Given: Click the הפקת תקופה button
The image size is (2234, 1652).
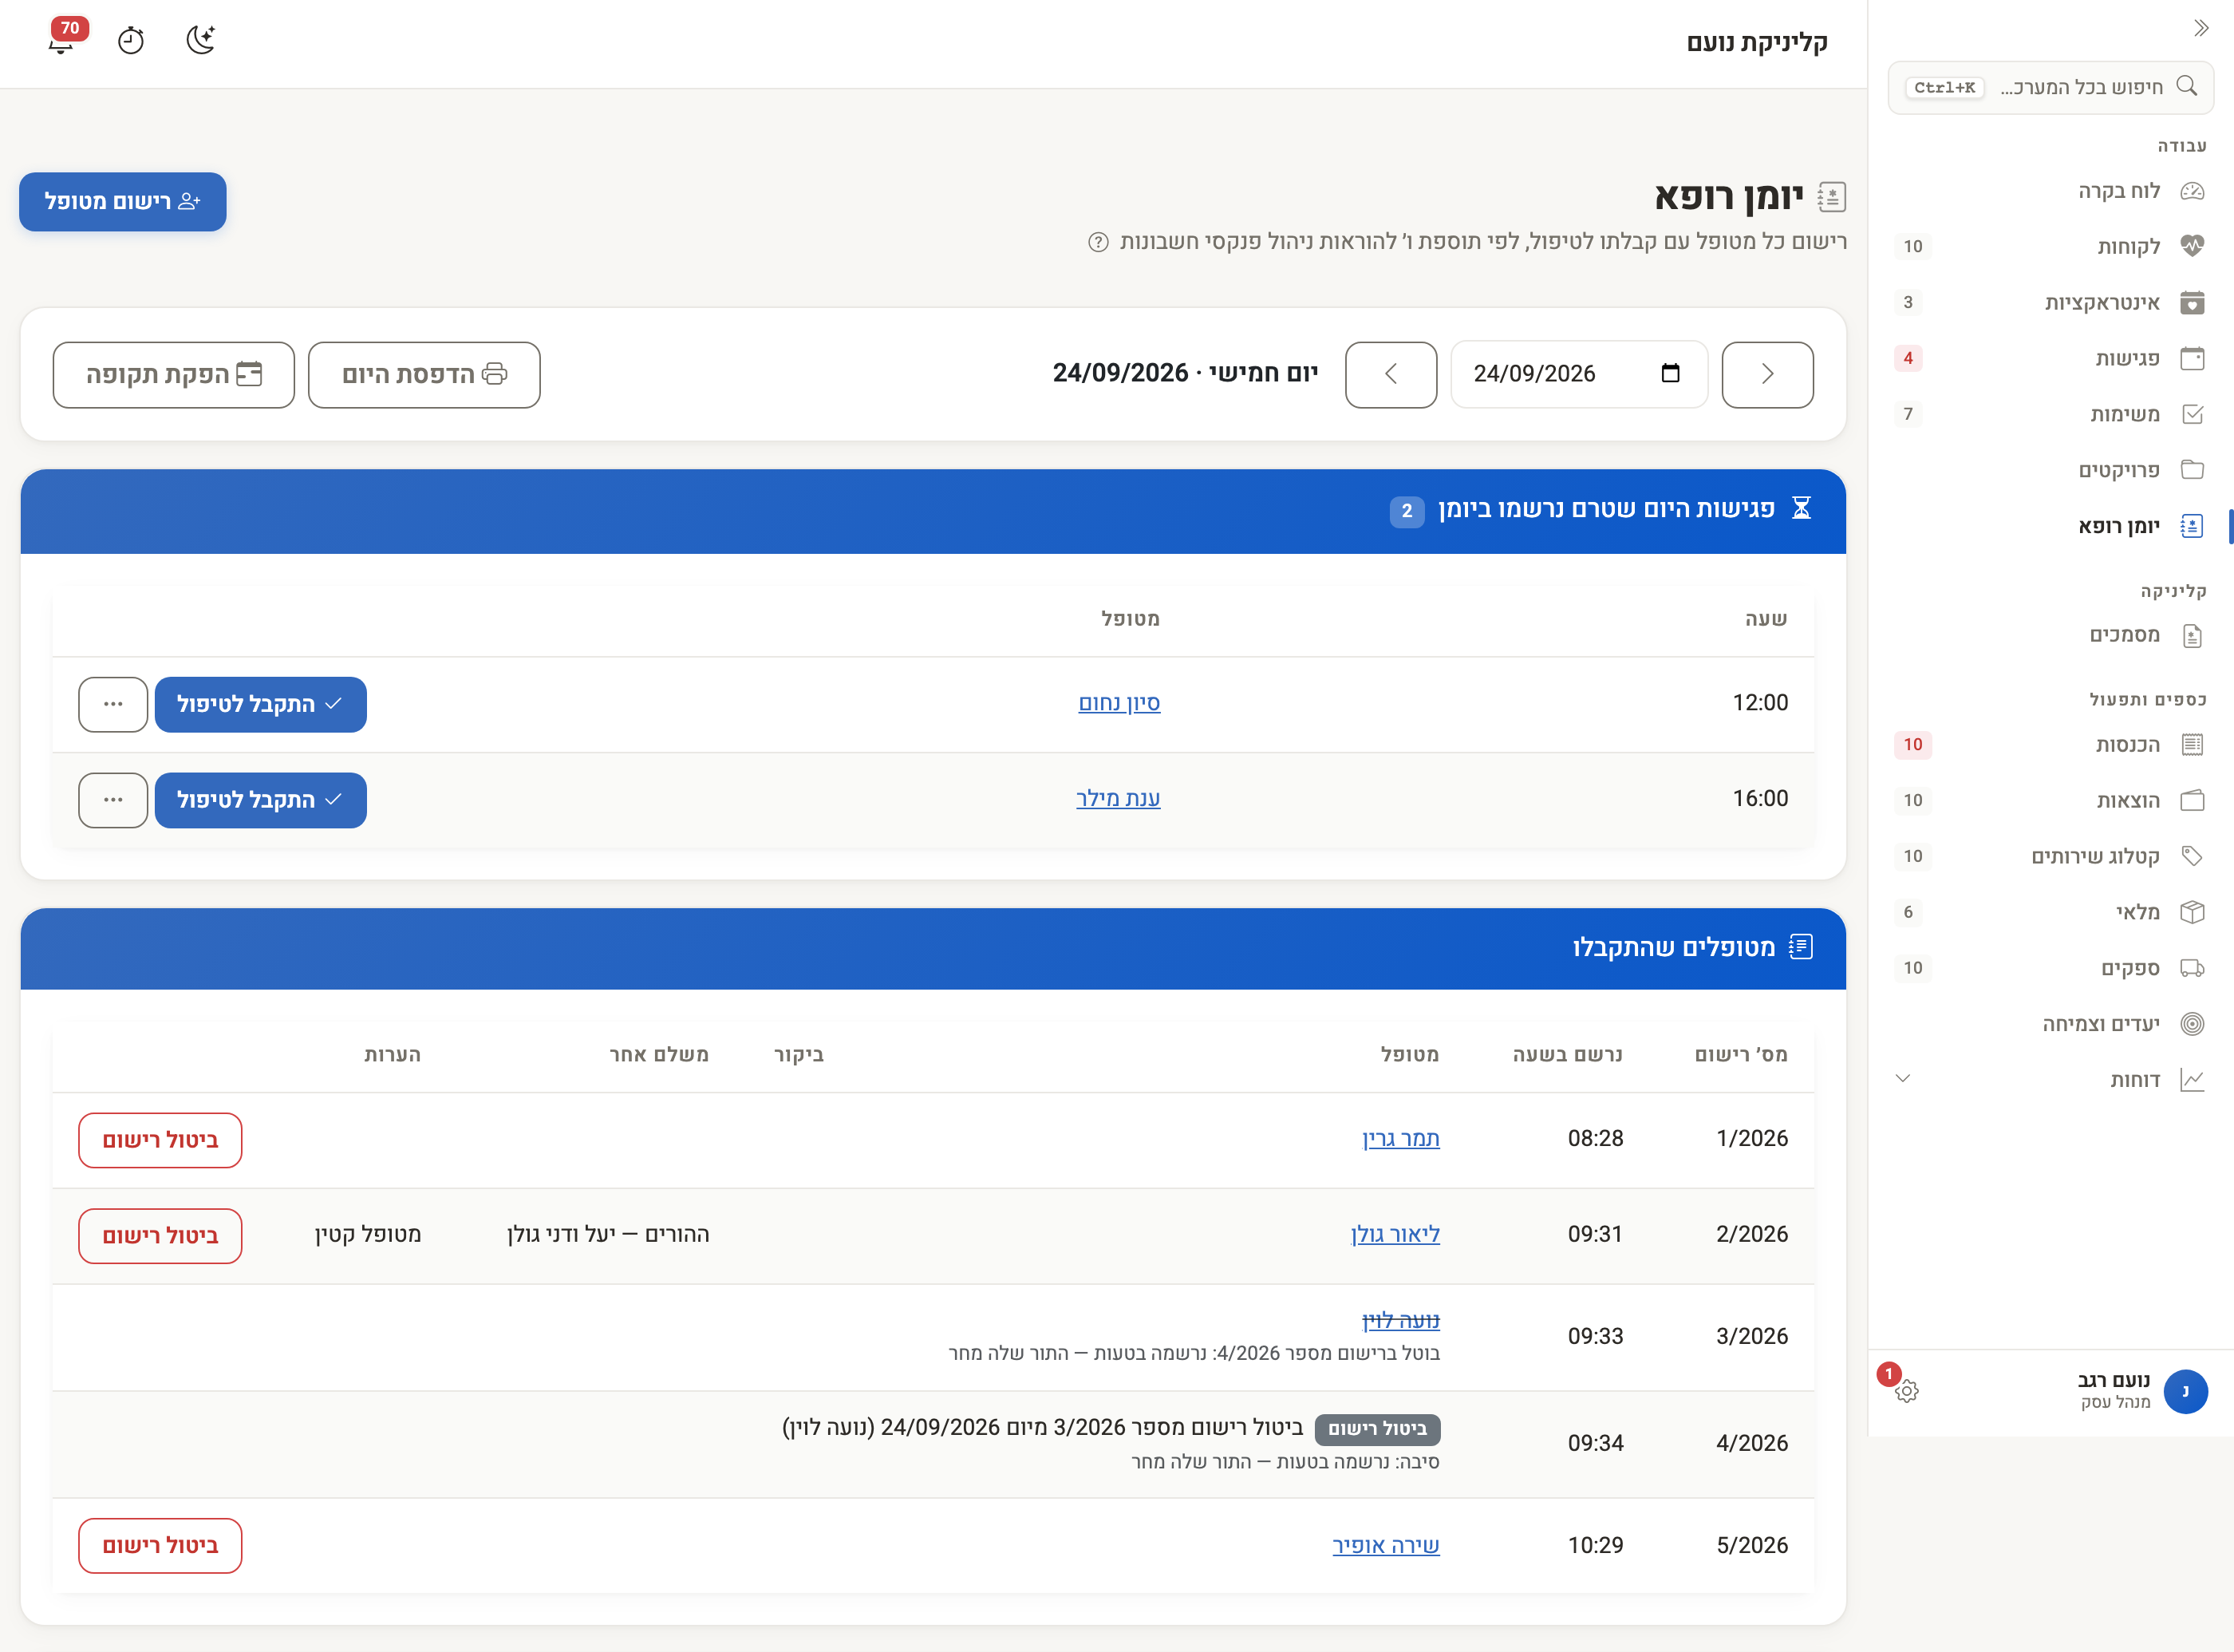Looking at the screenshot, I should click(x=174, y=375).
